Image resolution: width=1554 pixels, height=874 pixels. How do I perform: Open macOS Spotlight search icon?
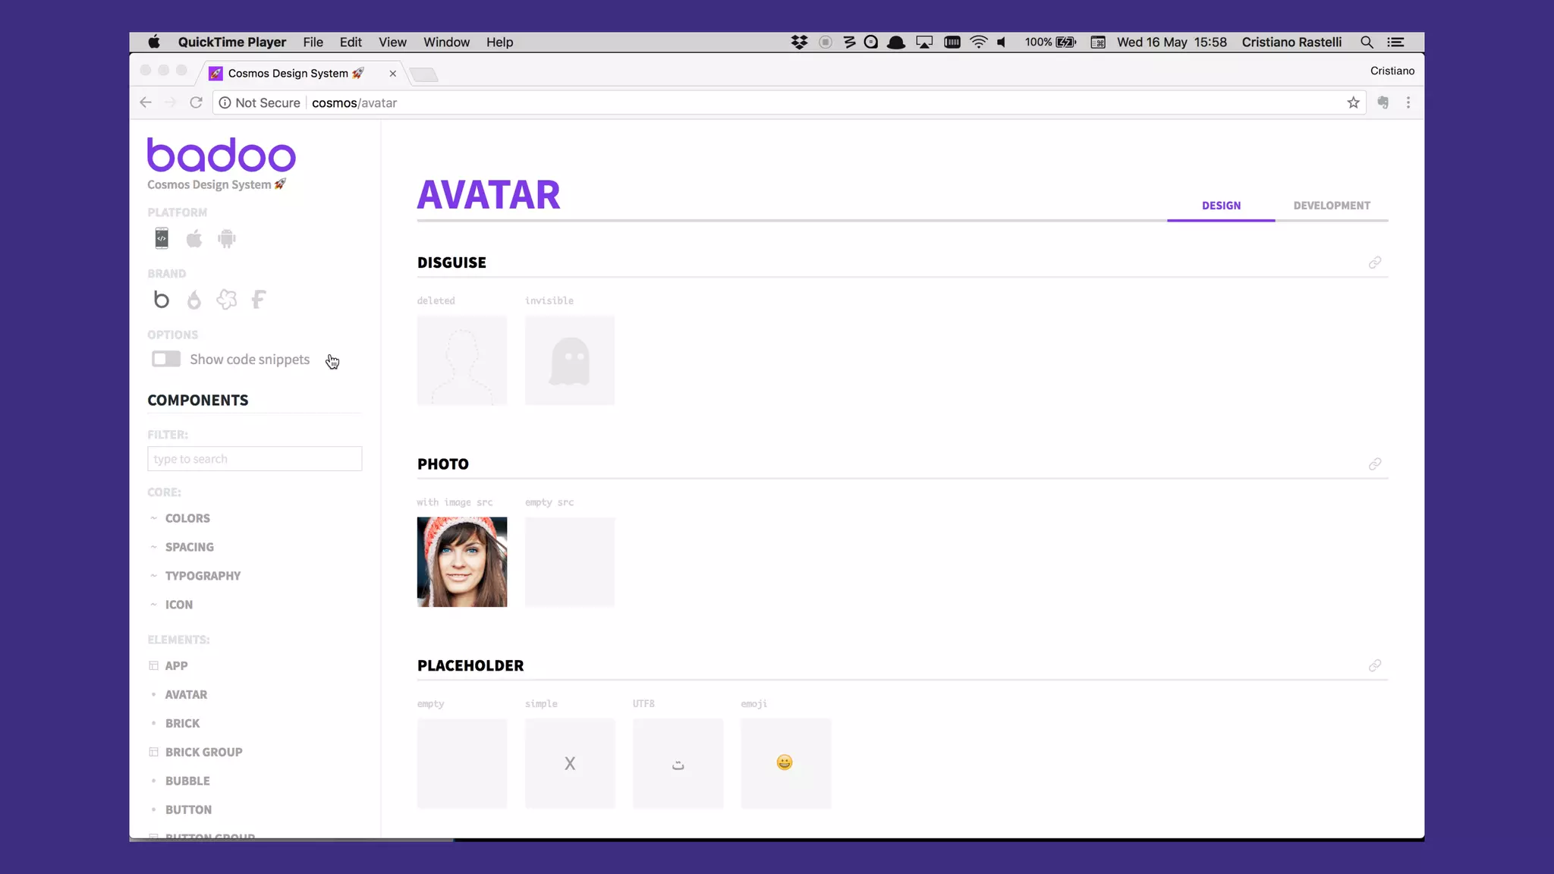[x=1367, y=42]
